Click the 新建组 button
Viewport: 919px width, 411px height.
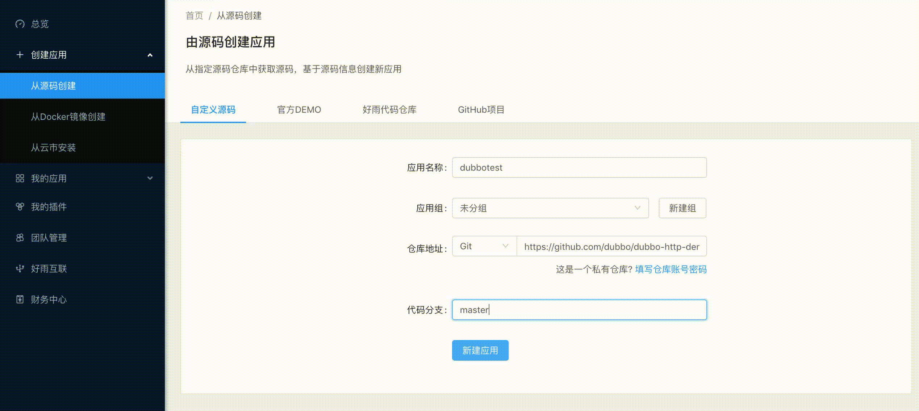[682, 208]
